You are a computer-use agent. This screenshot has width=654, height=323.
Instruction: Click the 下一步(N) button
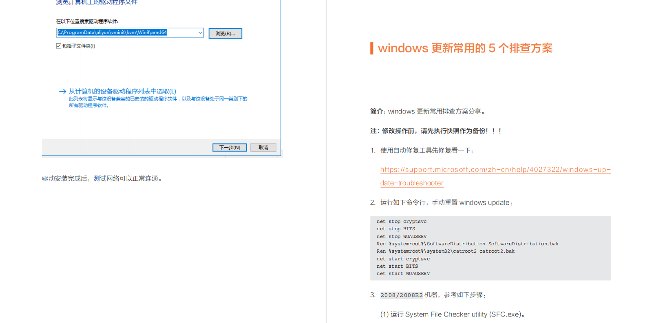(230, 147)
